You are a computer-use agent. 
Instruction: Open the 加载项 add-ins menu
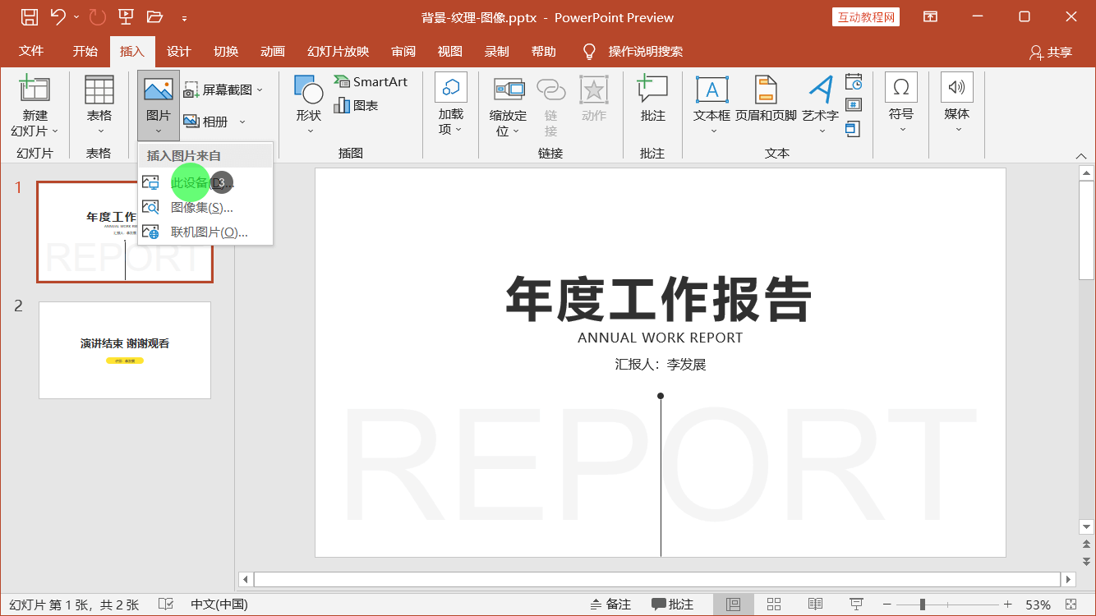[x=450, y=104]
